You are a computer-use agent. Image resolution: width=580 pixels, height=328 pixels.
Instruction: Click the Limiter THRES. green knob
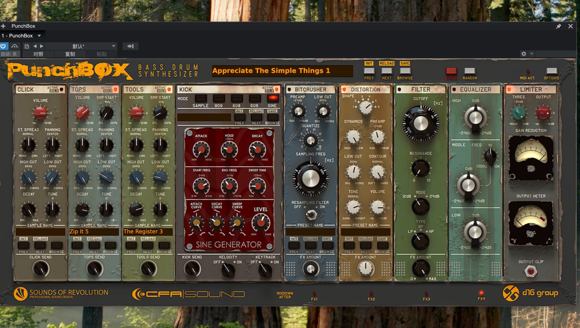coord(519,113)
